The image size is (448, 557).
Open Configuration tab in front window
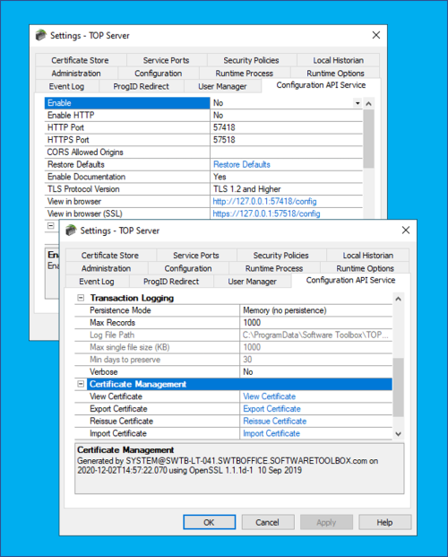(188, 268)
